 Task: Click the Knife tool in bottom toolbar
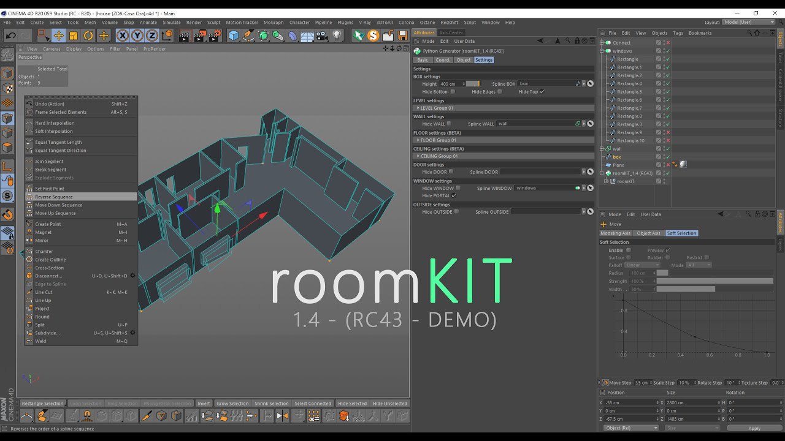pyautogui.click(x=147, y=416)
